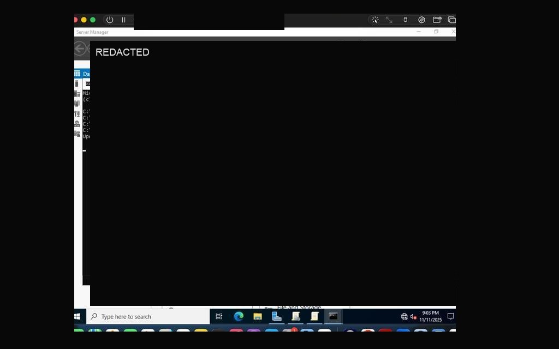This screenshot has width=559, height=349.
Task: Switch to Command Prompt taskbar icon
Action: (334, 316)
